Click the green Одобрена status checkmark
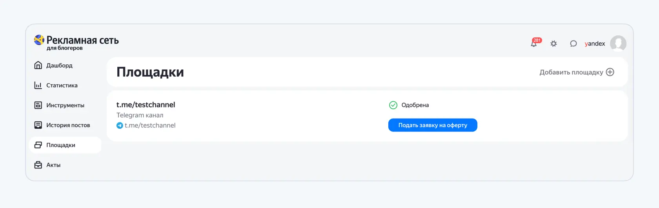Image resolution: width=659 pixels, height=208 pixels. [393, 105]
